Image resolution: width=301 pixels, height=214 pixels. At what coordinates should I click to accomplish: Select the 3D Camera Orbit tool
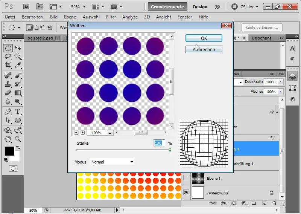tap(18, 130)
